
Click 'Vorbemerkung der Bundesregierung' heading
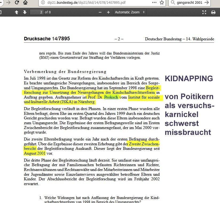(65, 72)
